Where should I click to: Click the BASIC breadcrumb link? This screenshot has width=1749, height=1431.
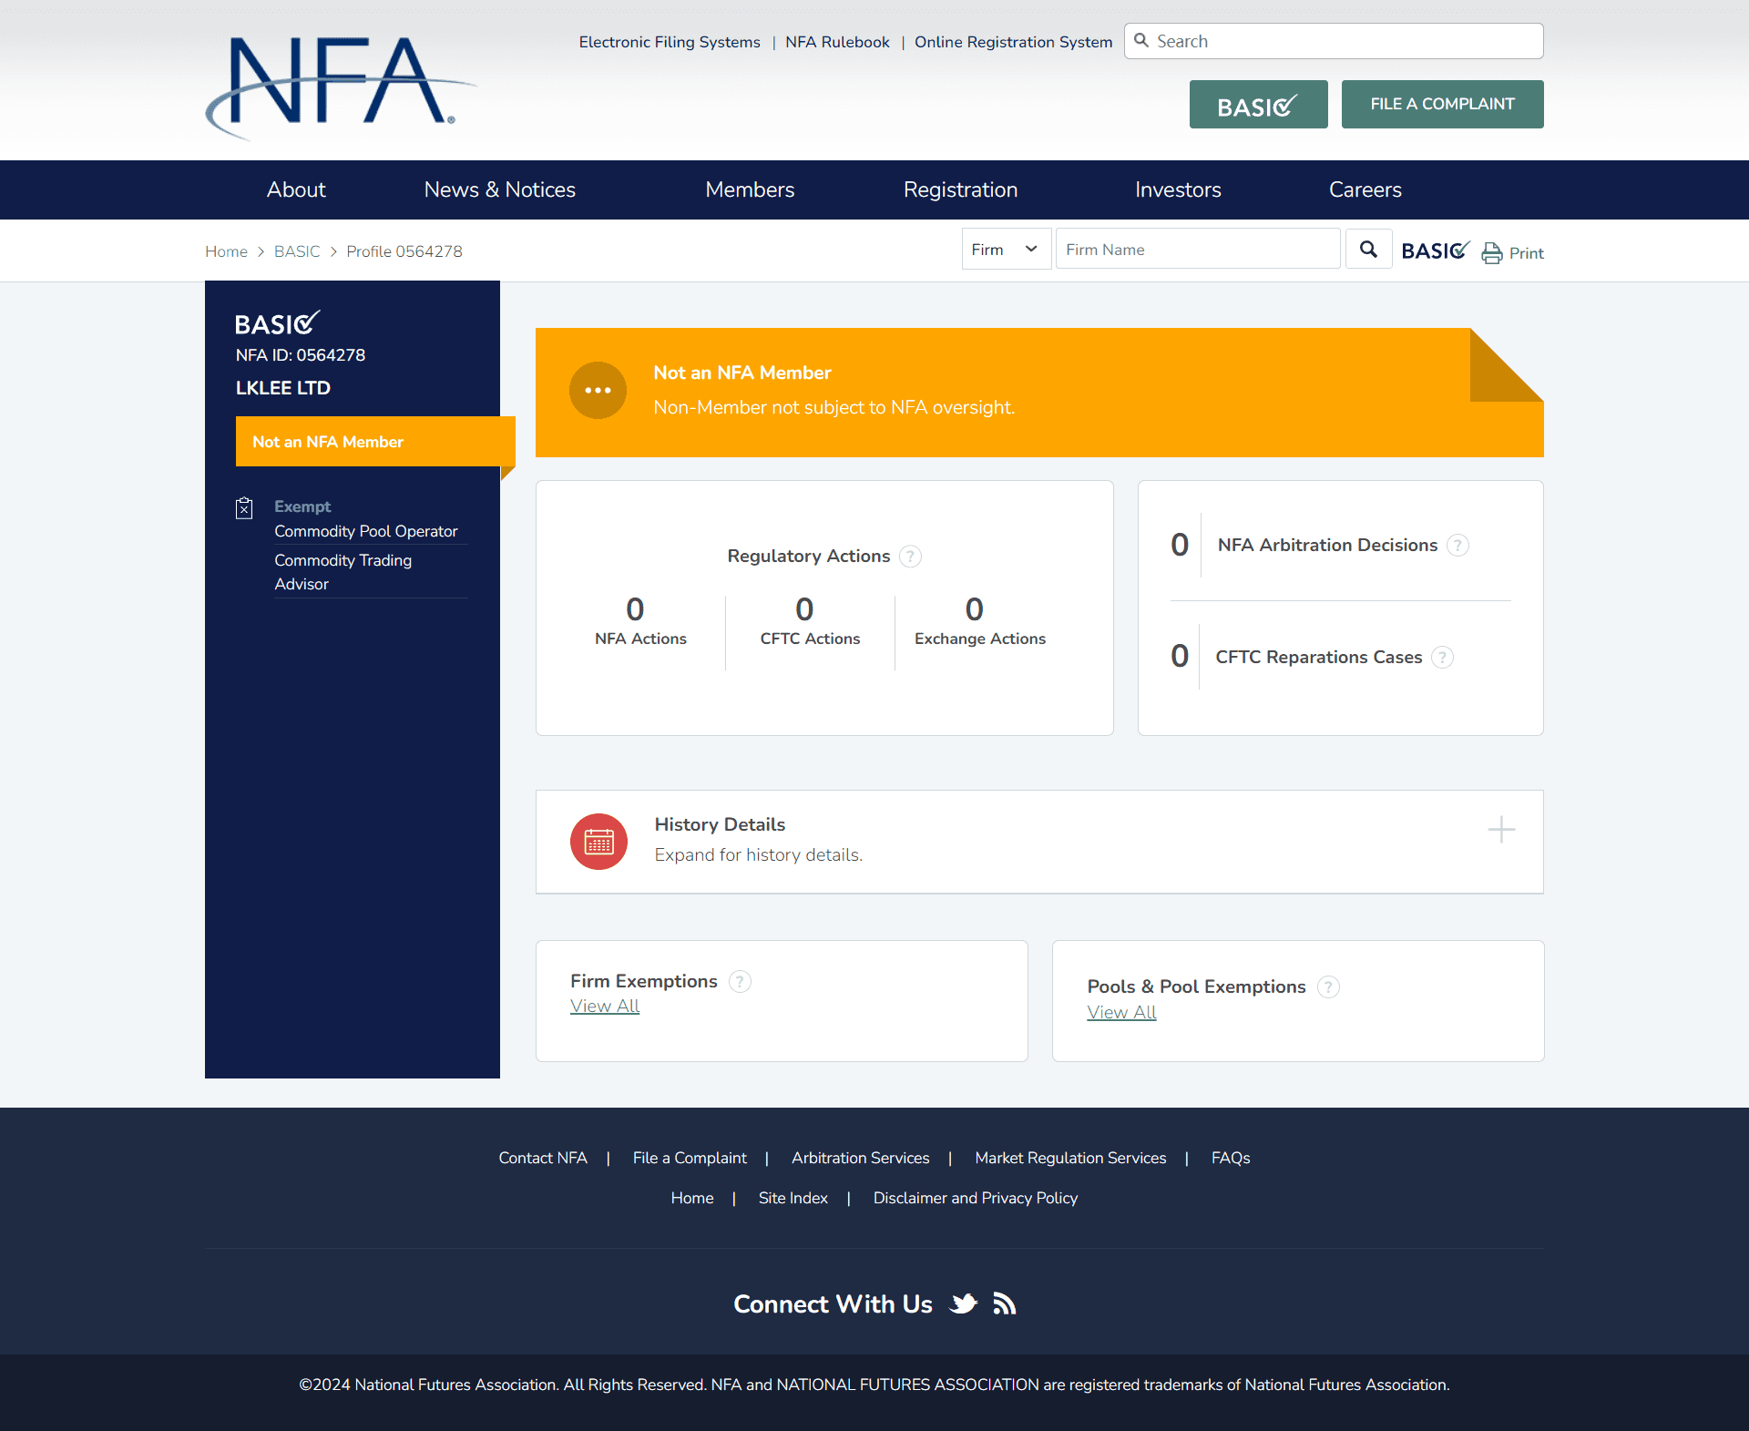click(296, 251)
